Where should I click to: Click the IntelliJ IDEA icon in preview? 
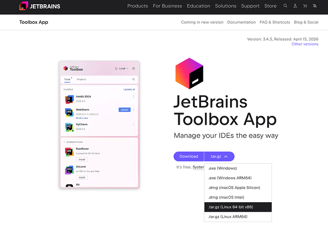pyautogui.click(x=69, y=99)
